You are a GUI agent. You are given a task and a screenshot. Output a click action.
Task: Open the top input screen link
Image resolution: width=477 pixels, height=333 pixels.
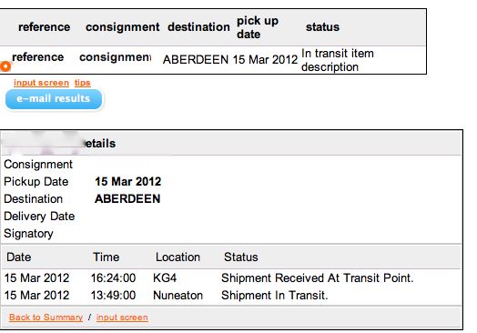pyautogui.click(x=41, y=83)
